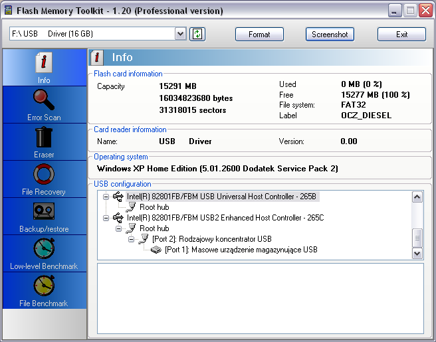Open the Error Scan magnifier tool
Viewport: 436px width, 342px height.
pos(44,105)
